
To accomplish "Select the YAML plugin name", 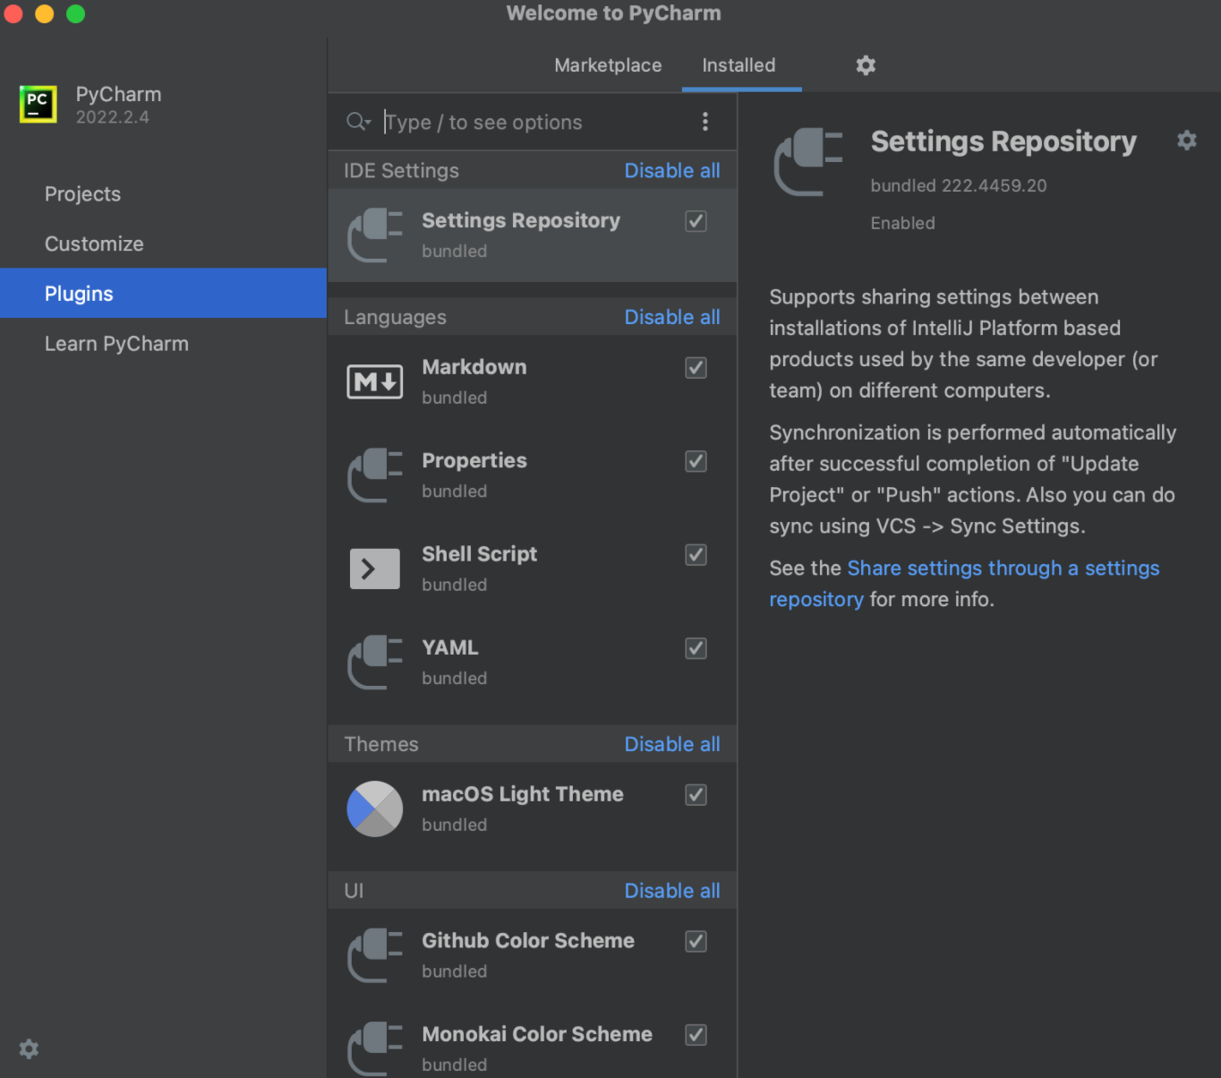I will click(450, 647).
